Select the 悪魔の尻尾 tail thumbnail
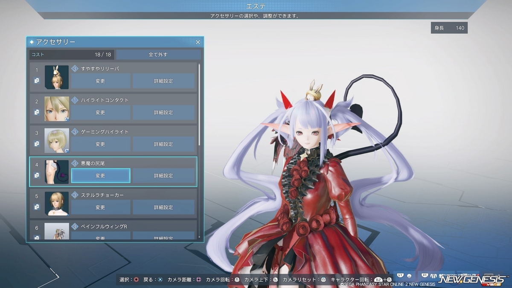 point(57,172)
